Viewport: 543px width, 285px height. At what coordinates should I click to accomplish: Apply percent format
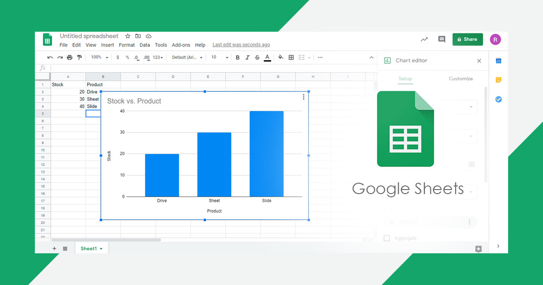click(x=127, y=57)
